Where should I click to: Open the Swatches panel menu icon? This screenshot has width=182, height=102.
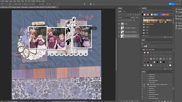(x=173, y=8)
